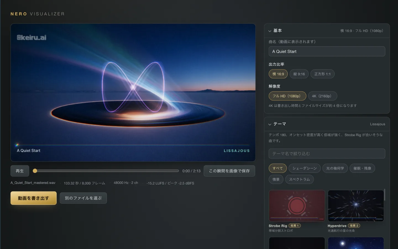Screen dimensions: 398x249
Task: Collapse the 基本 section chevron
Action: pyautogui.click(x=270, y=31)
